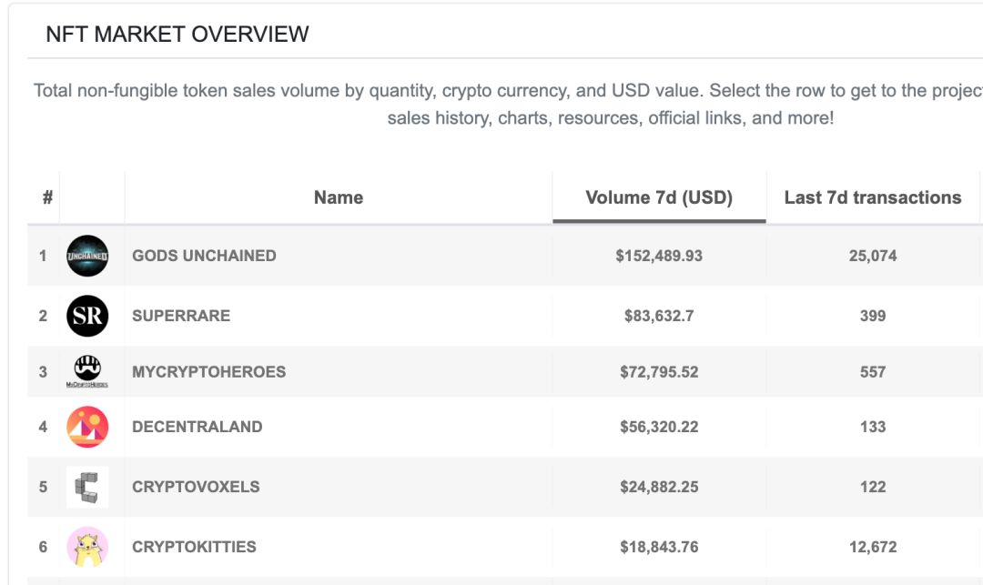Open the Decentraland logo icon
Viewport: 983px width, 585px height.
tap(87, 427)
